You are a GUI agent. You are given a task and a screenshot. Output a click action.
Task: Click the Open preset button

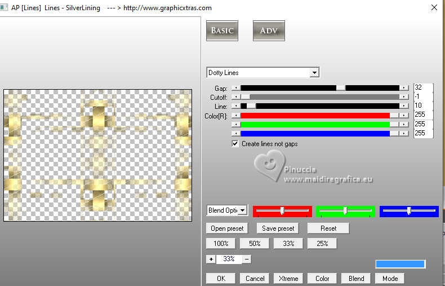227,228
